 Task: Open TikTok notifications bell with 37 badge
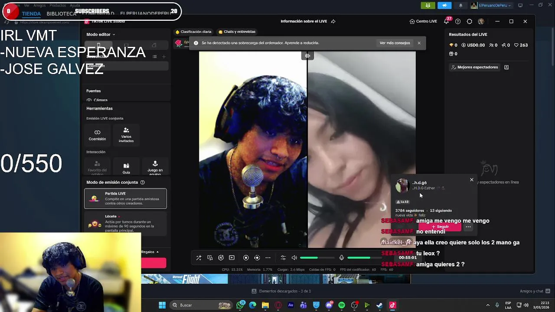coord(447,21)
